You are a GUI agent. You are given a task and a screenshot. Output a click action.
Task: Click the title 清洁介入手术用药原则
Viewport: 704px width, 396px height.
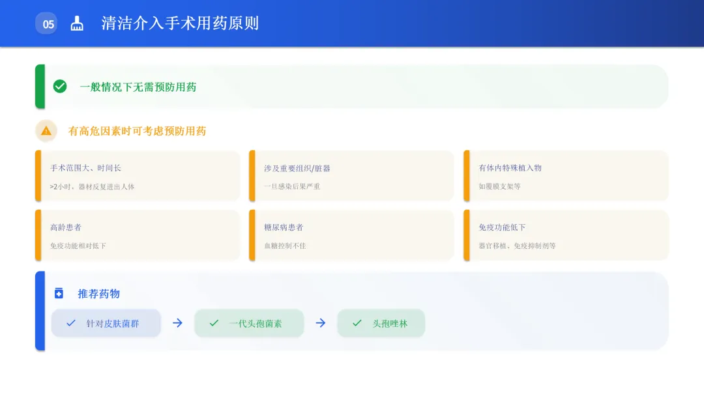[180, 23]
